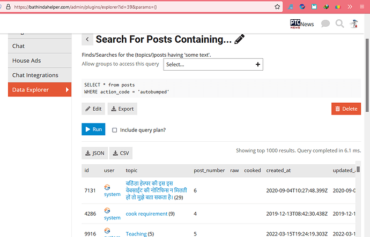
Task: Click the id column header
Action: coord(86,171)
